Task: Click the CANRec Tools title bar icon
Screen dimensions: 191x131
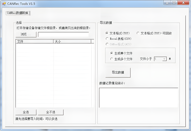Action: pos(4,4)
